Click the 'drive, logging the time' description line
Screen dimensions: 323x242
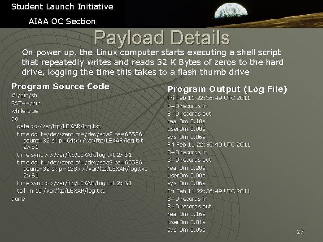click(135, 72)
